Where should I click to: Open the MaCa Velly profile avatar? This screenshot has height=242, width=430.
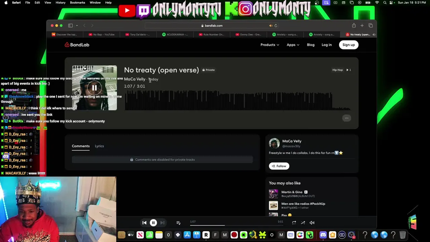274,144
